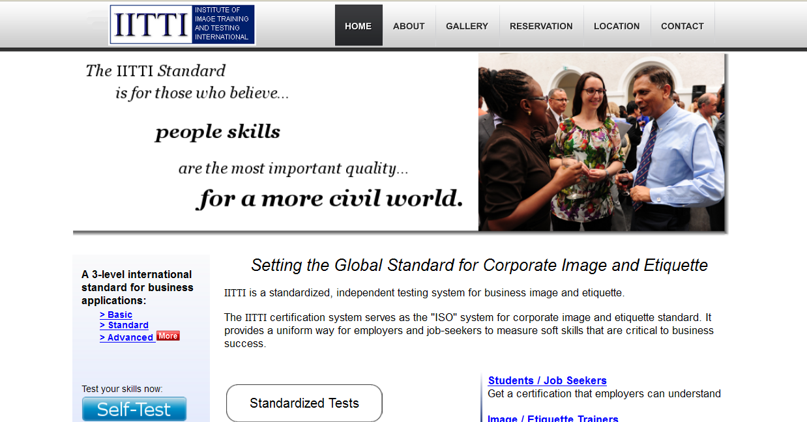The height and width of the screenshot is (422, 807).
Task: Click the banner photo of people talking
Action: [602, 141]
